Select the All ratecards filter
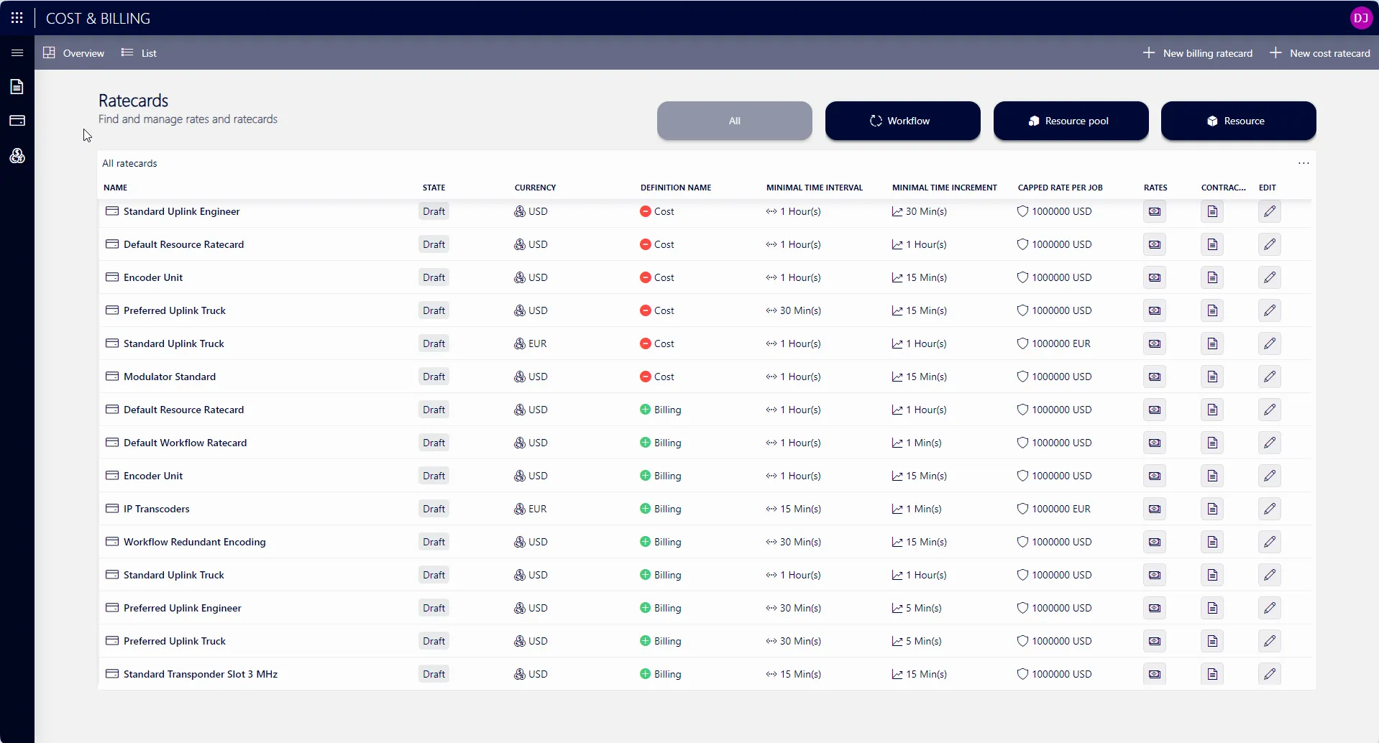 pos(734,121)
